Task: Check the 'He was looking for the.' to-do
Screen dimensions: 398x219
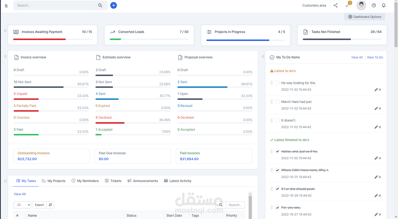Action: pos(277,82)
